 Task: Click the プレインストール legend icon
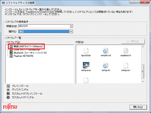click(x=8, y=86)
